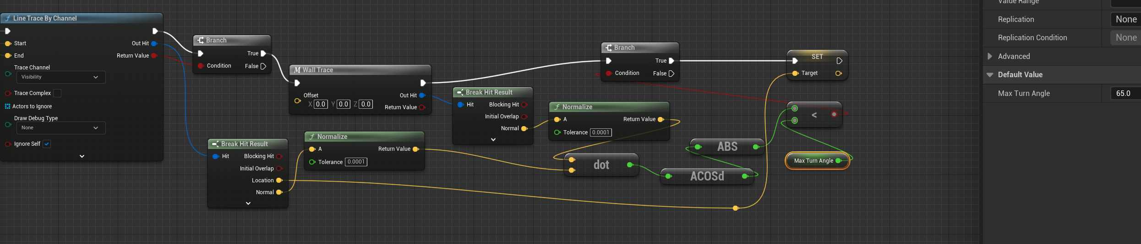
Task: Click lower Break Hit Result Normal pin
Action: pos(279,192)
